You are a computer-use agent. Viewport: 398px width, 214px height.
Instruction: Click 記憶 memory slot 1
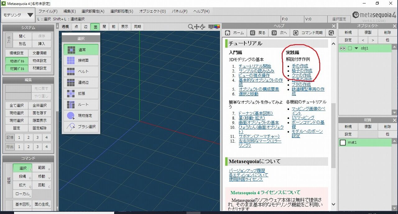(x=19, y=138)
